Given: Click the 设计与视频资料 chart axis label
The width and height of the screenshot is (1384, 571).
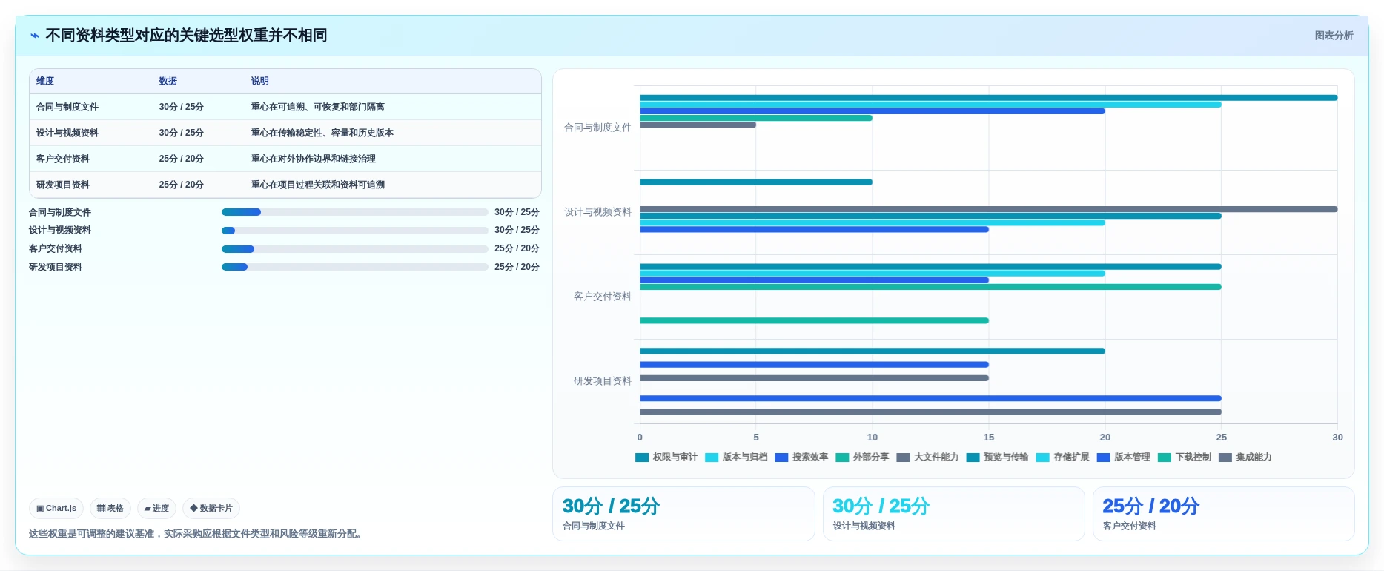Looking at the screenshot, I should pos(597,212).
